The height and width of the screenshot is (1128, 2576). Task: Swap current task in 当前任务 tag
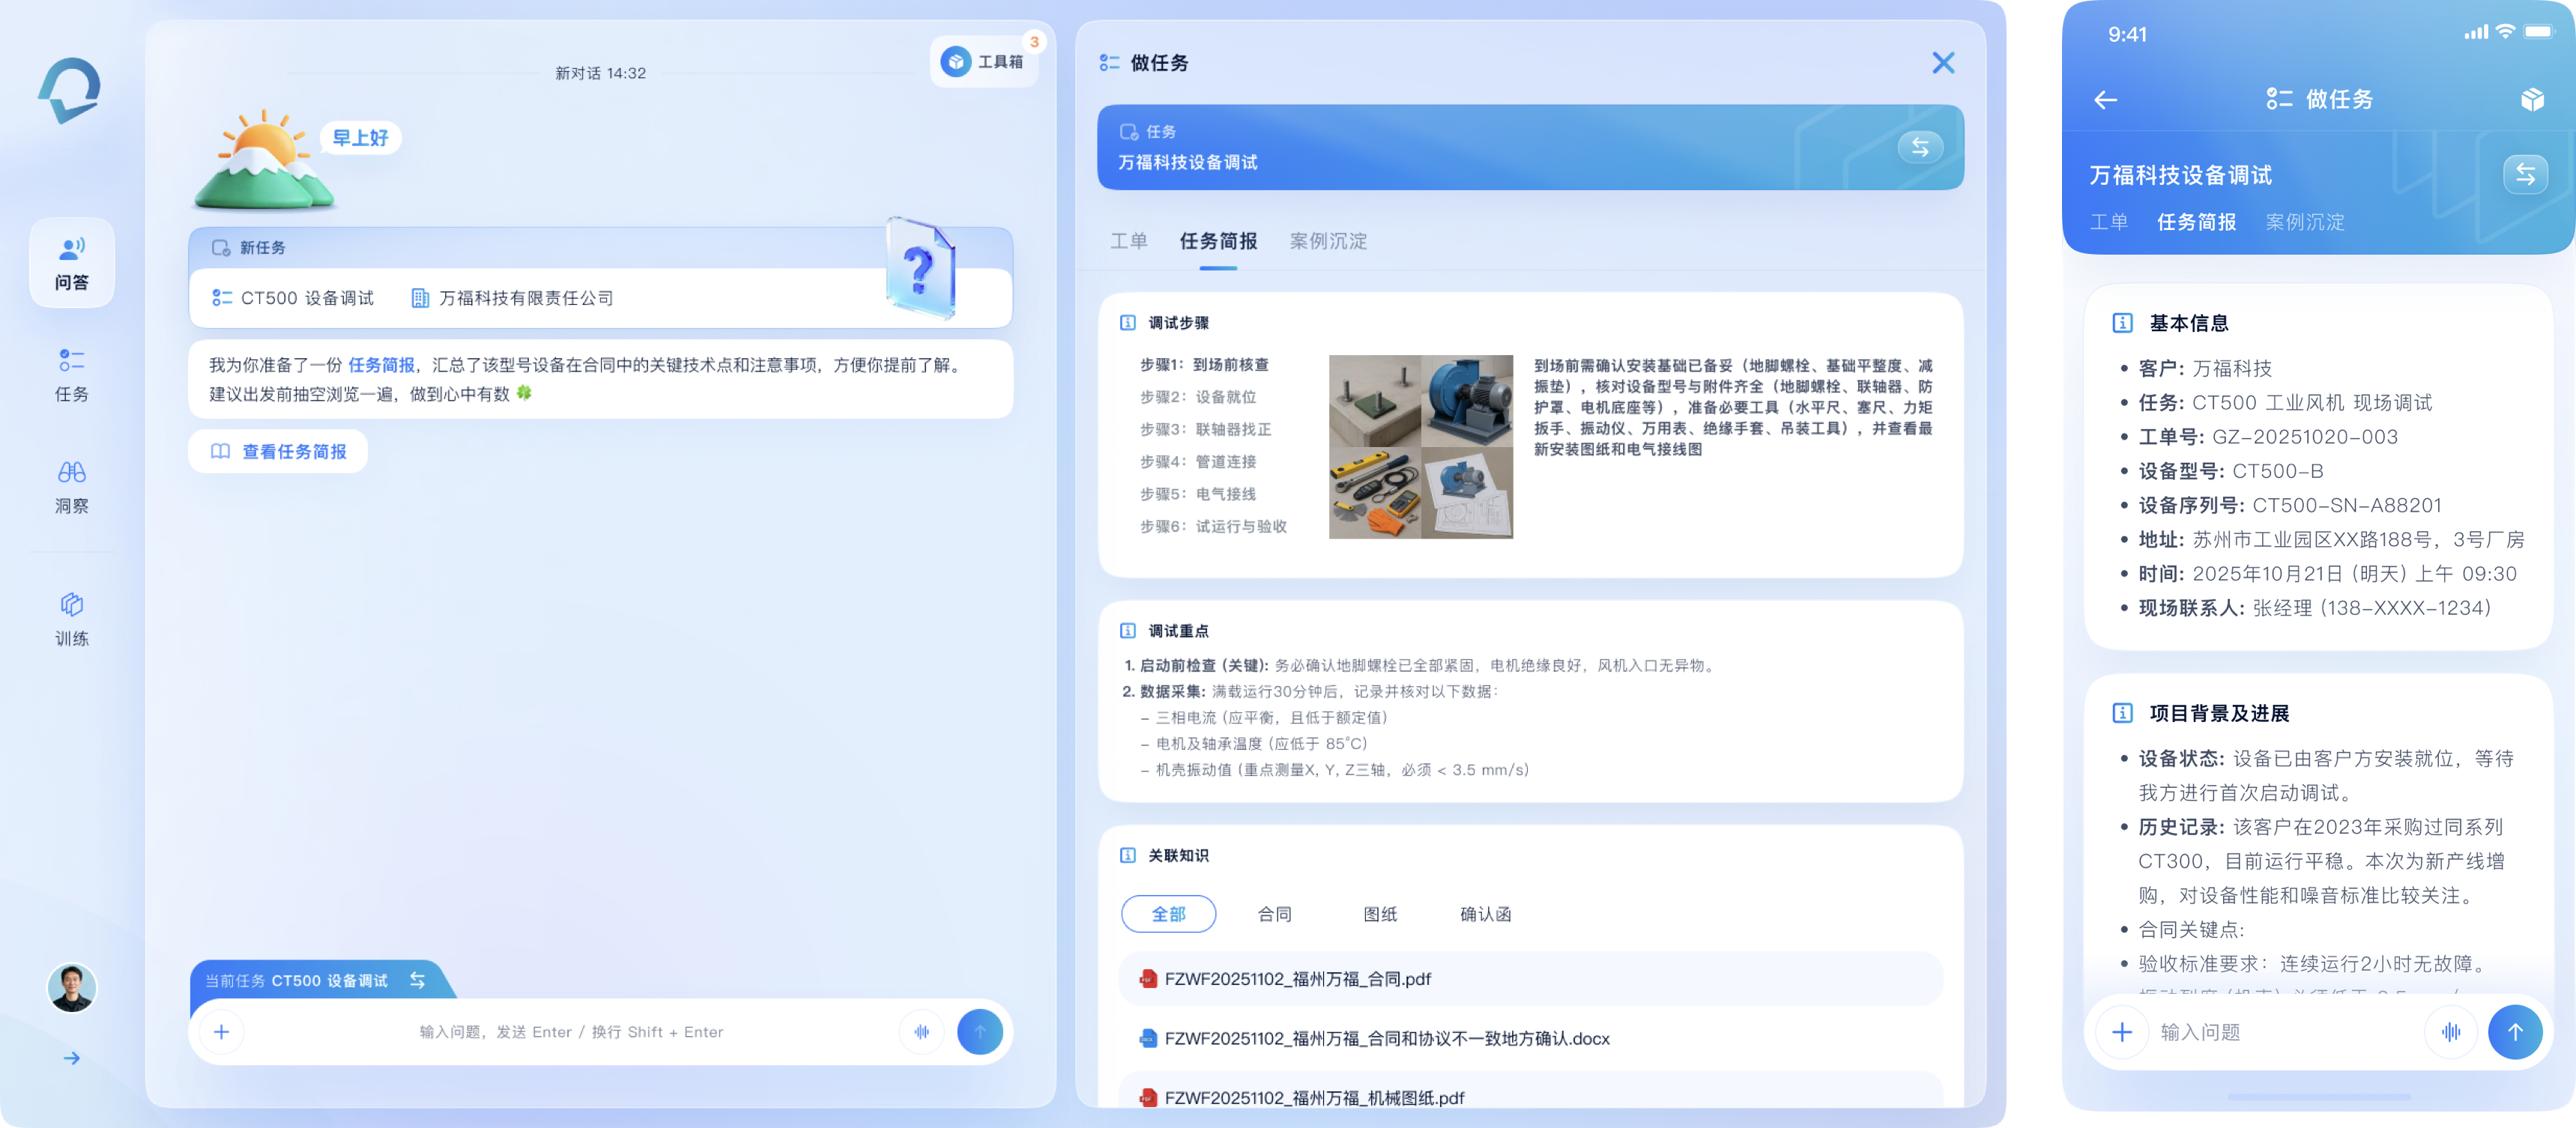pyautogui.click(x=417, y=980)
